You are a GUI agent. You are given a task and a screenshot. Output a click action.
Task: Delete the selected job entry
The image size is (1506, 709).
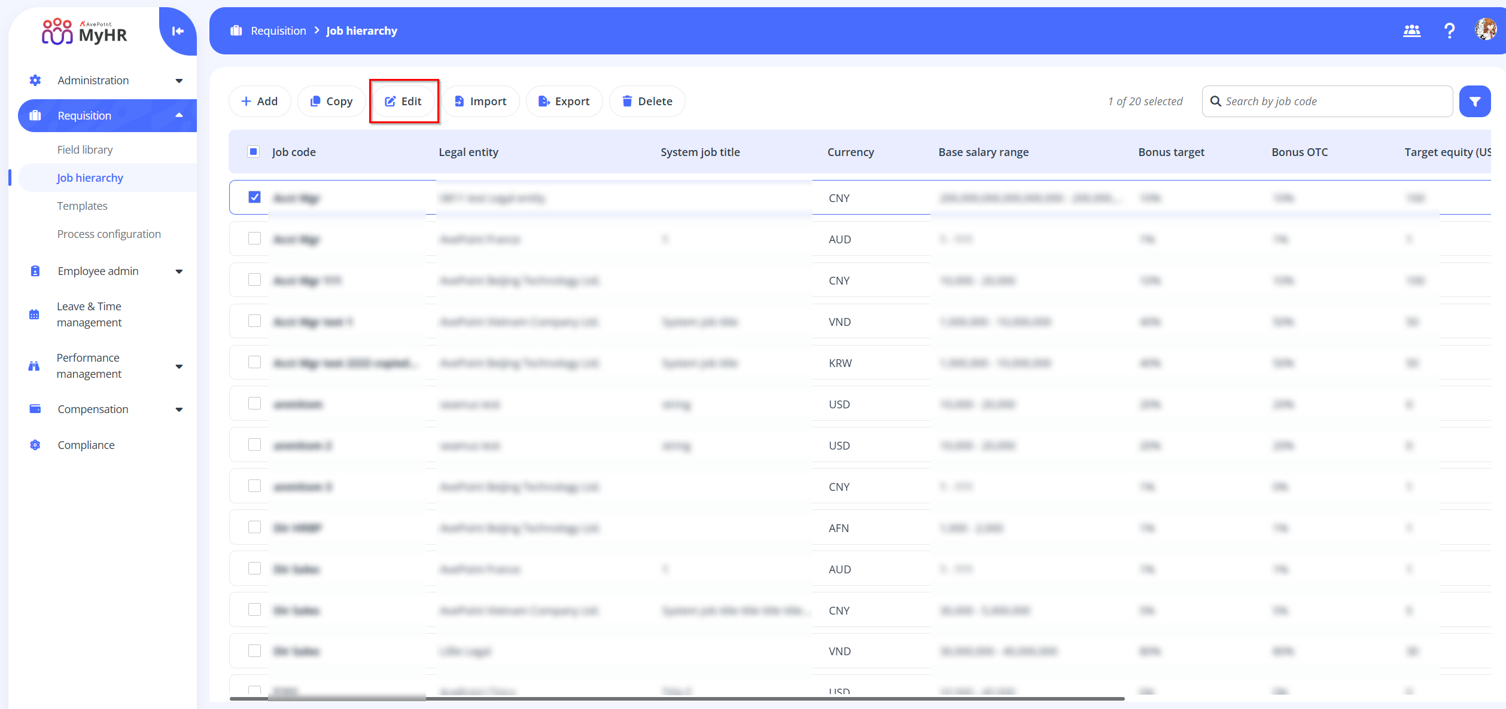click(647, 102)
